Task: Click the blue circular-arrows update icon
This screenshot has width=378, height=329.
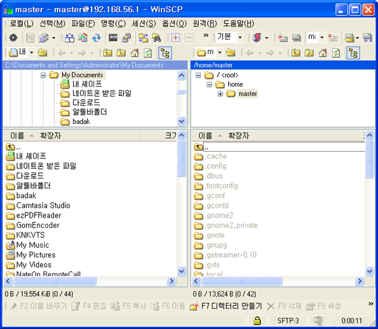Action: click(x=96, y=38)
